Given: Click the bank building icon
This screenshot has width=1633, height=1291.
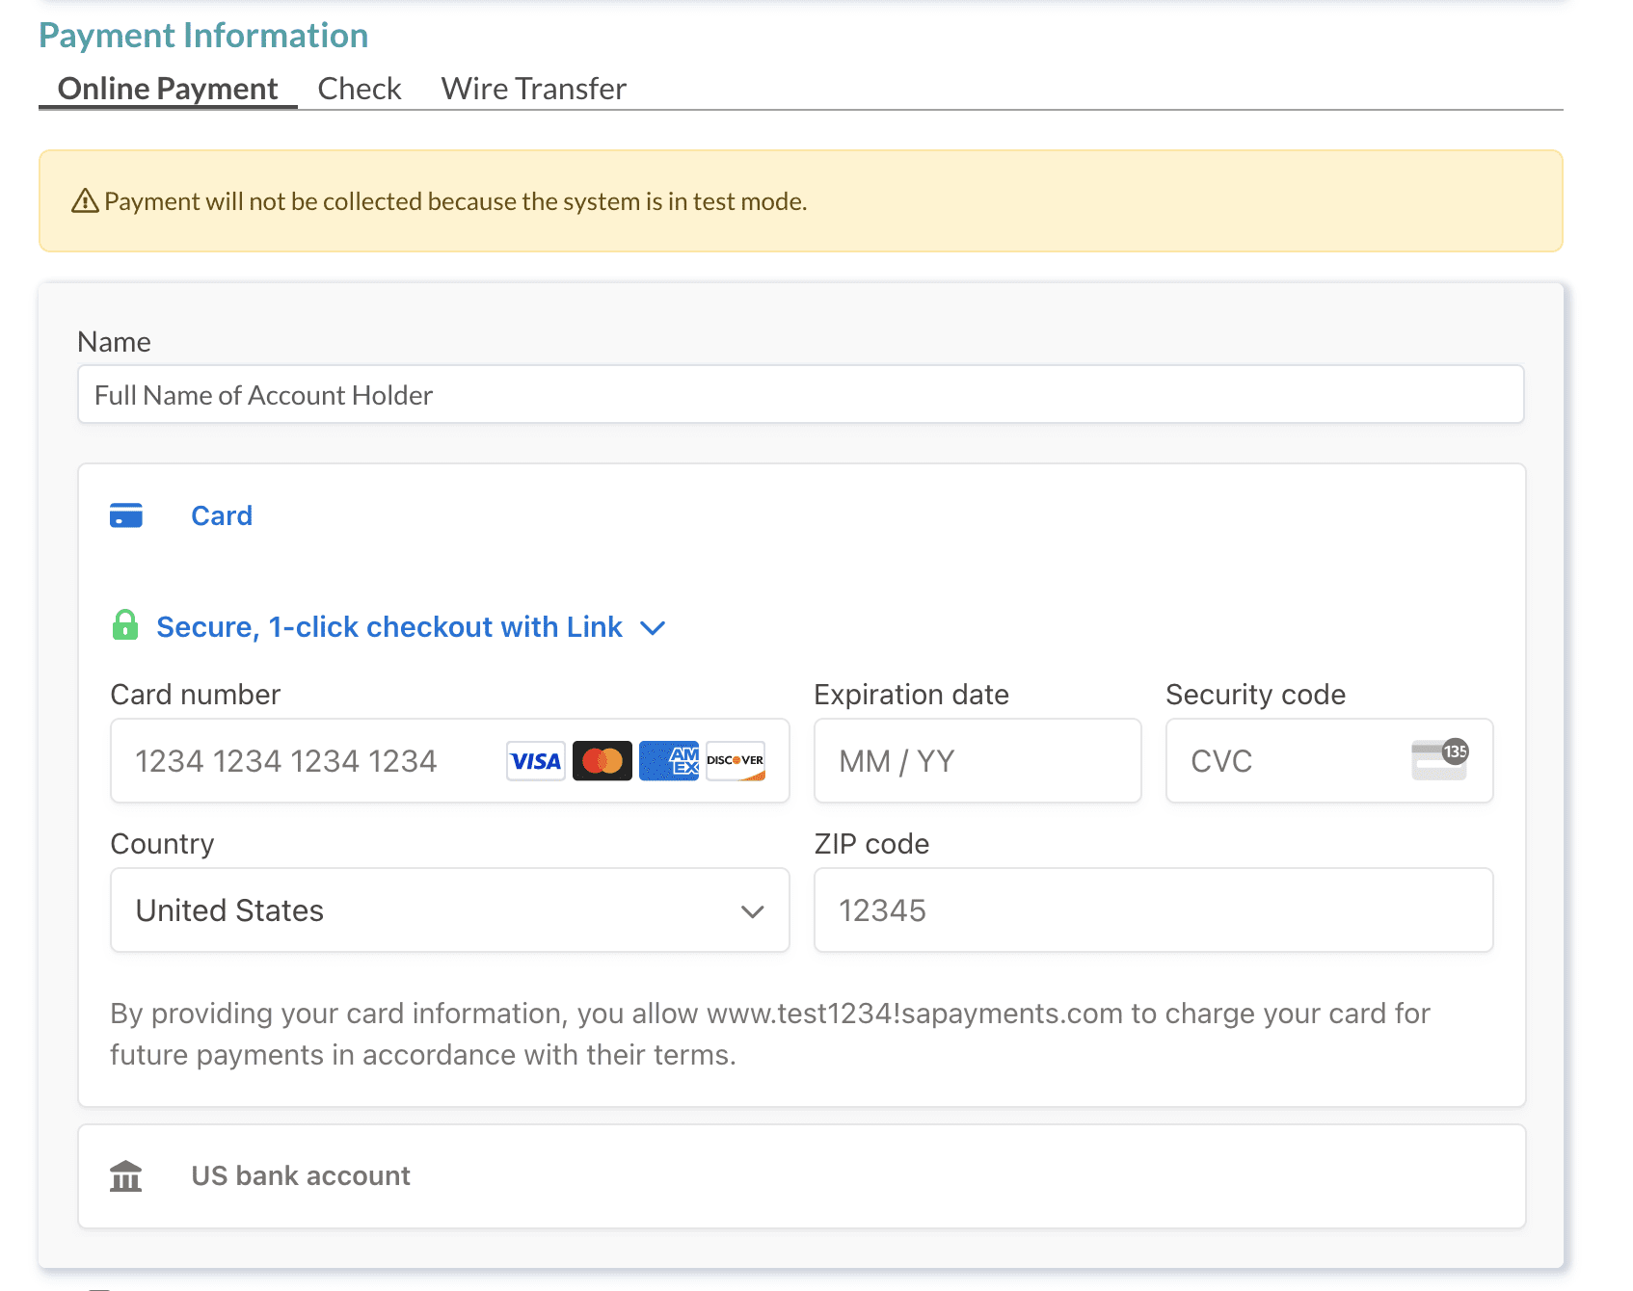Looking at the screenshot, I should (x=126, y=1176).
